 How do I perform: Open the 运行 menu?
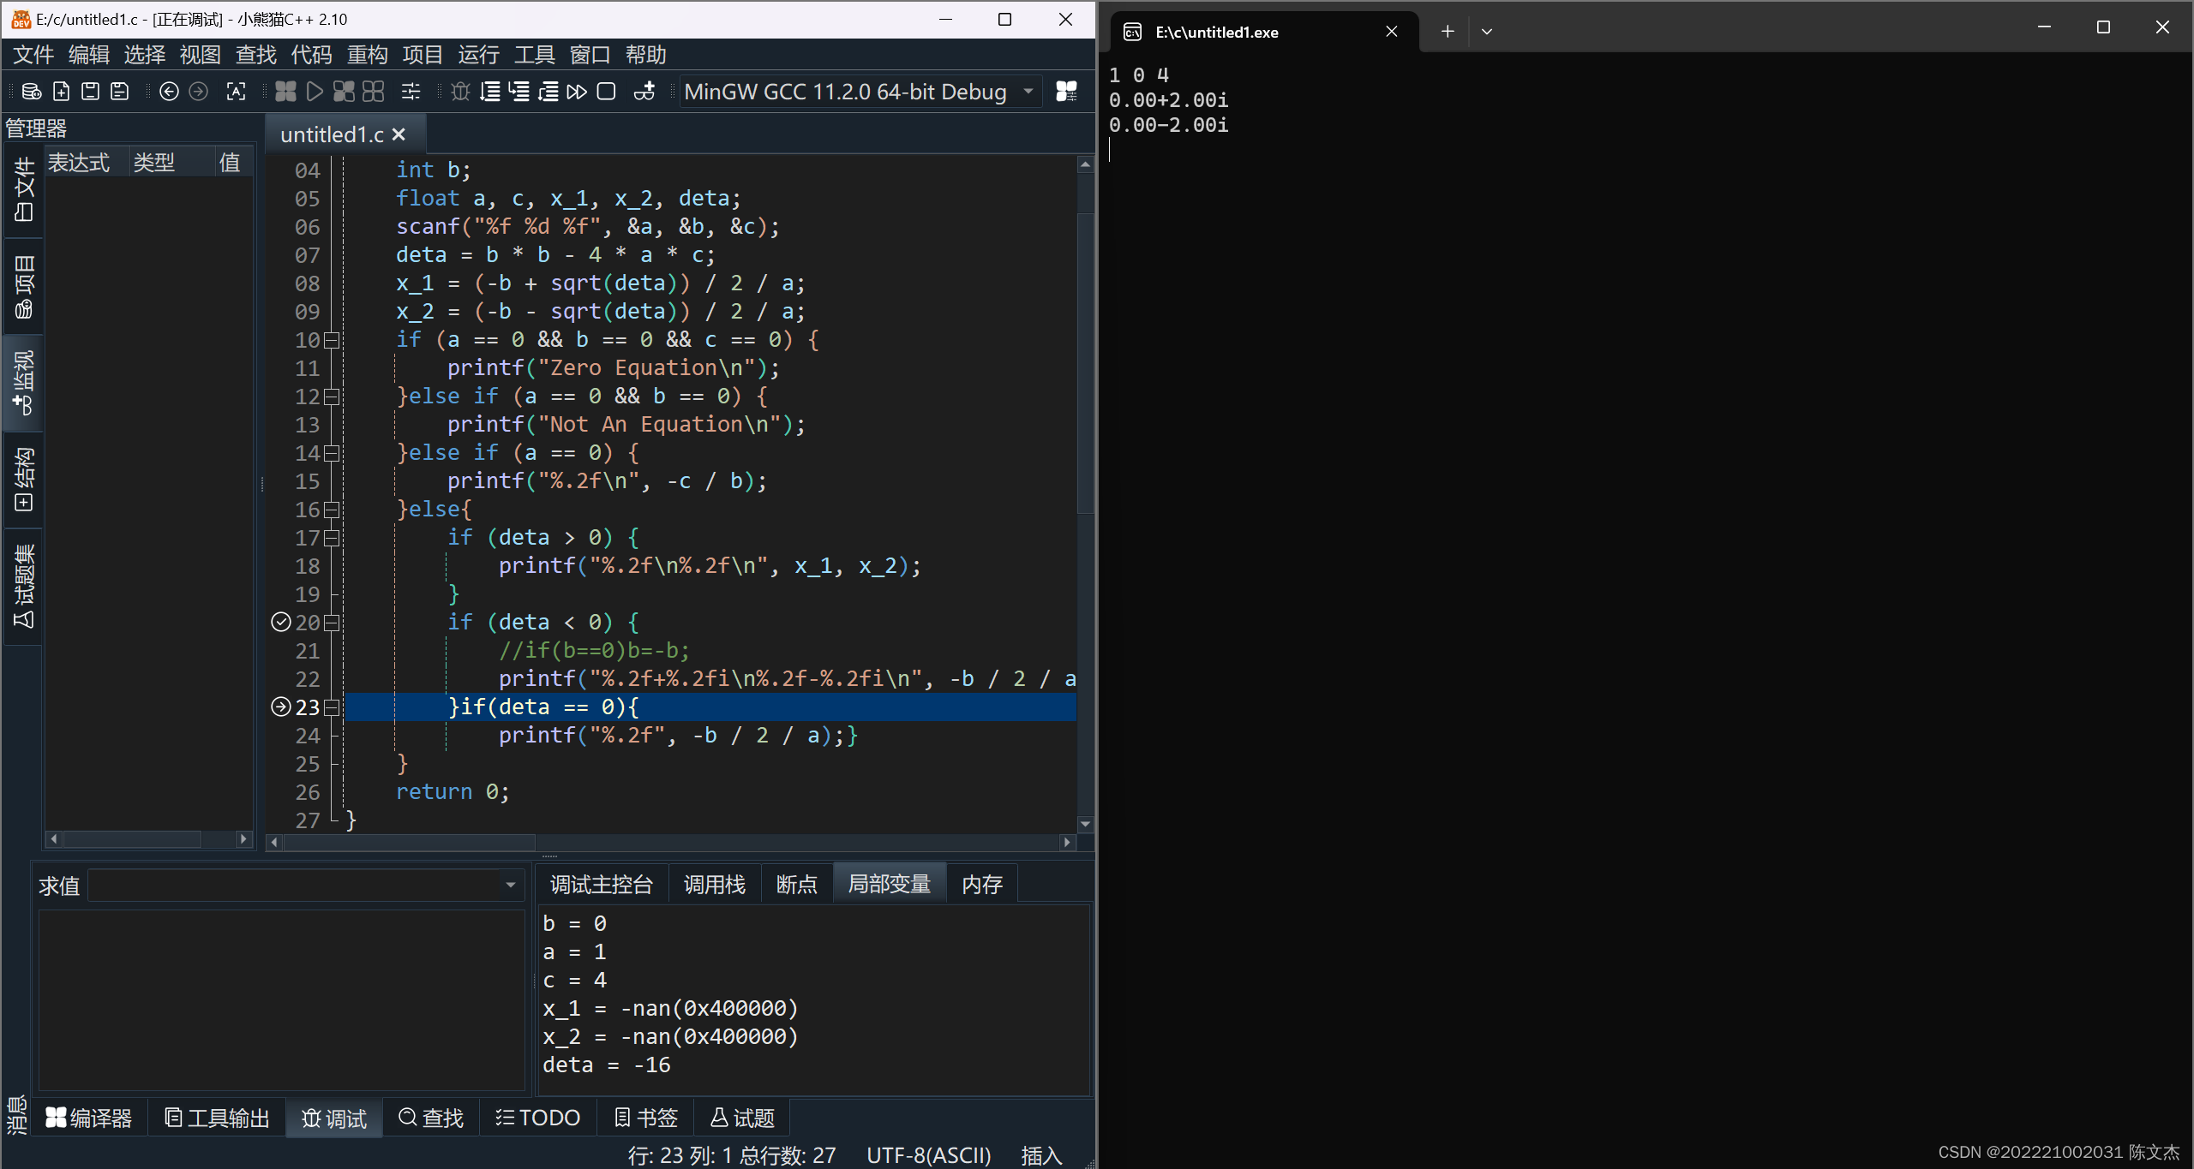[x=478, y=55]
